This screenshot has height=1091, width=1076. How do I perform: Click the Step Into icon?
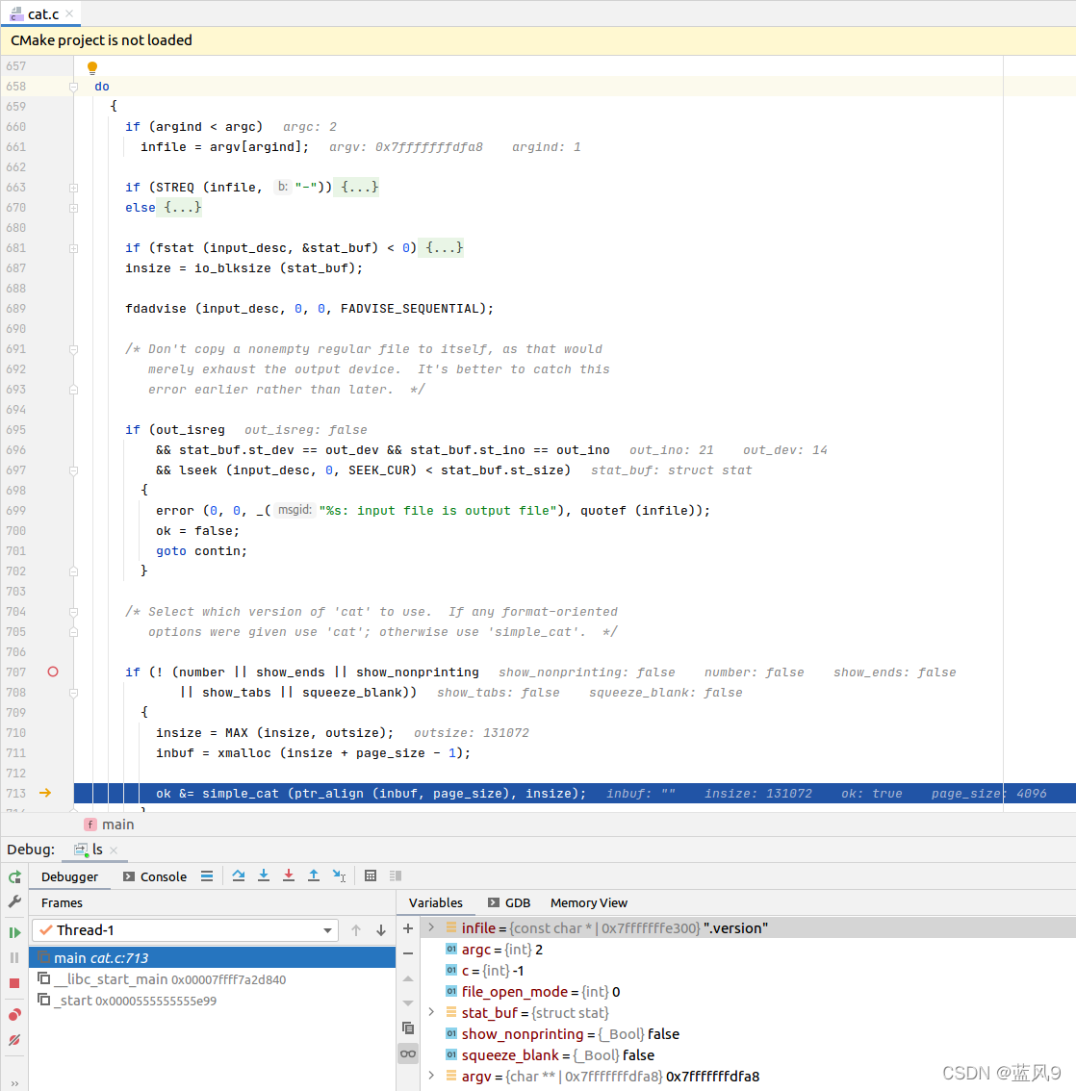264,875
